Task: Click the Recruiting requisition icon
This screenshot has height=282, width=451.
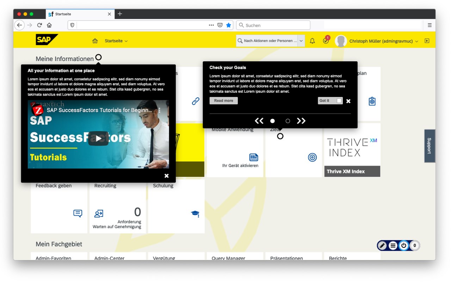Action: [99, 213]
